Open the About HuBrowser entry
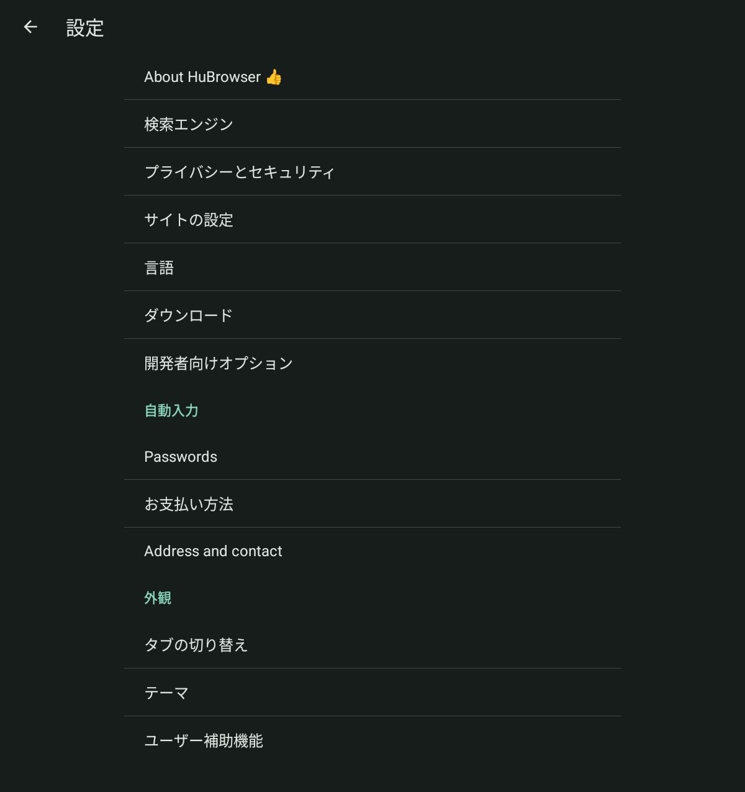 (x=372, y=76)
